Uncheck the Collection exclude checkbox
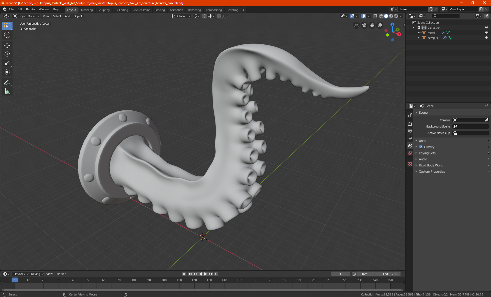The height and width of the screenshot is (297, 491). (x=419, y=28)
